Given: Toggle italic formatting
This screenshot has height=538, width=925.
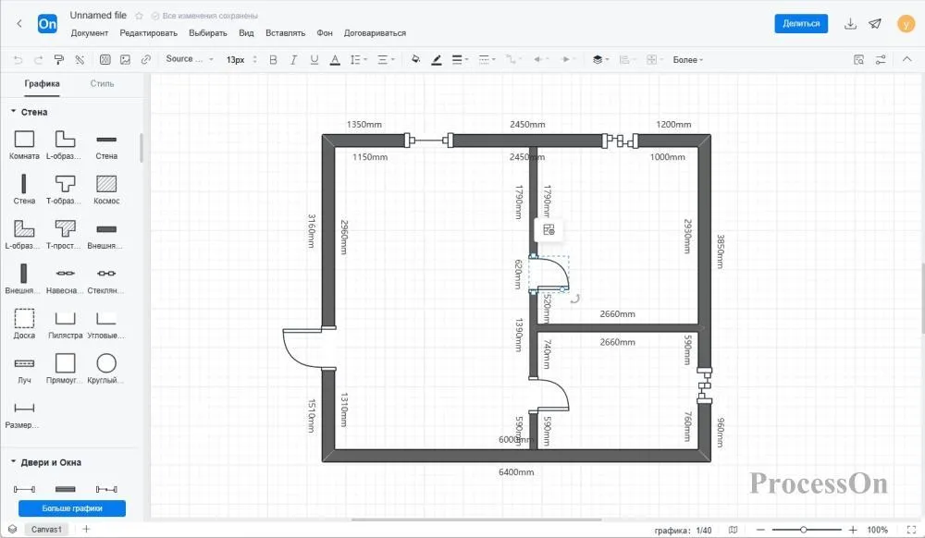Looking at the screenshot, I should click(293, 59).
